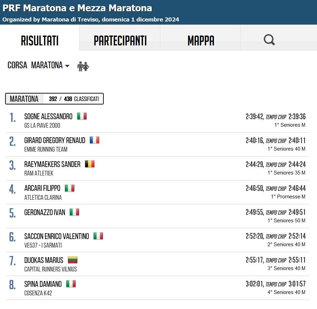Click PRF Maratona e Mezza Maratona title

[77, 8]
